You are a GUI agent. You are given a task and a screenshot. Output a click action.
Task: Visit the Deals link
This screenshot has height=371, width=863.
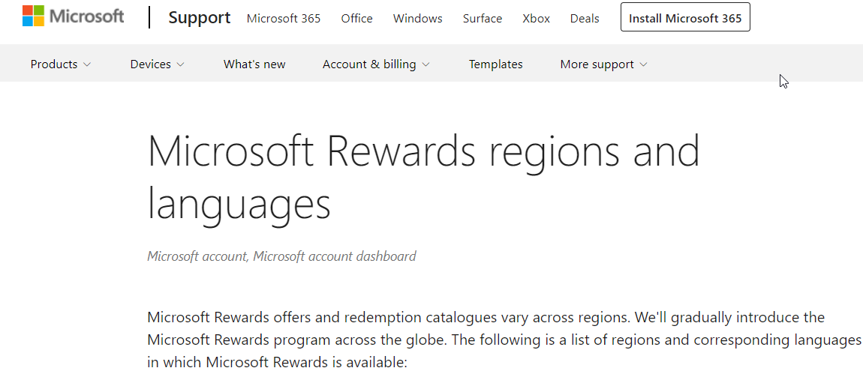coord(585,18)
